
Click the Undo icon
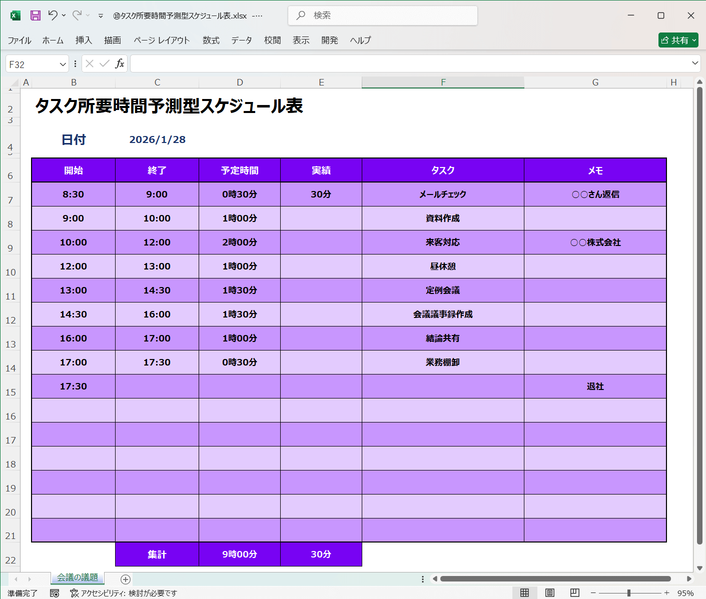pyautogui.click(x=54, y=15)
